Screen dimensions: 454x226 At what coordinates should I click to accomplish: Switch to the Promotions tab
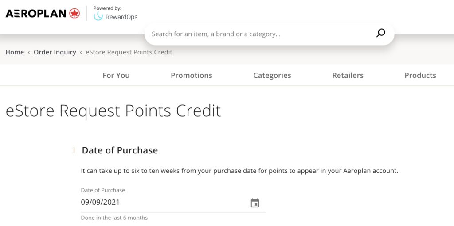[x=192, y=75]
